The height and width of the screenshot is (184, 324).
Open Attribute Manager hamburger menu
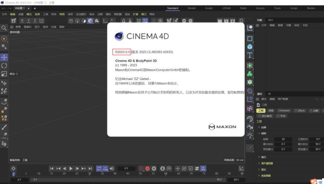pyautogui.click(x=257, y=99)
